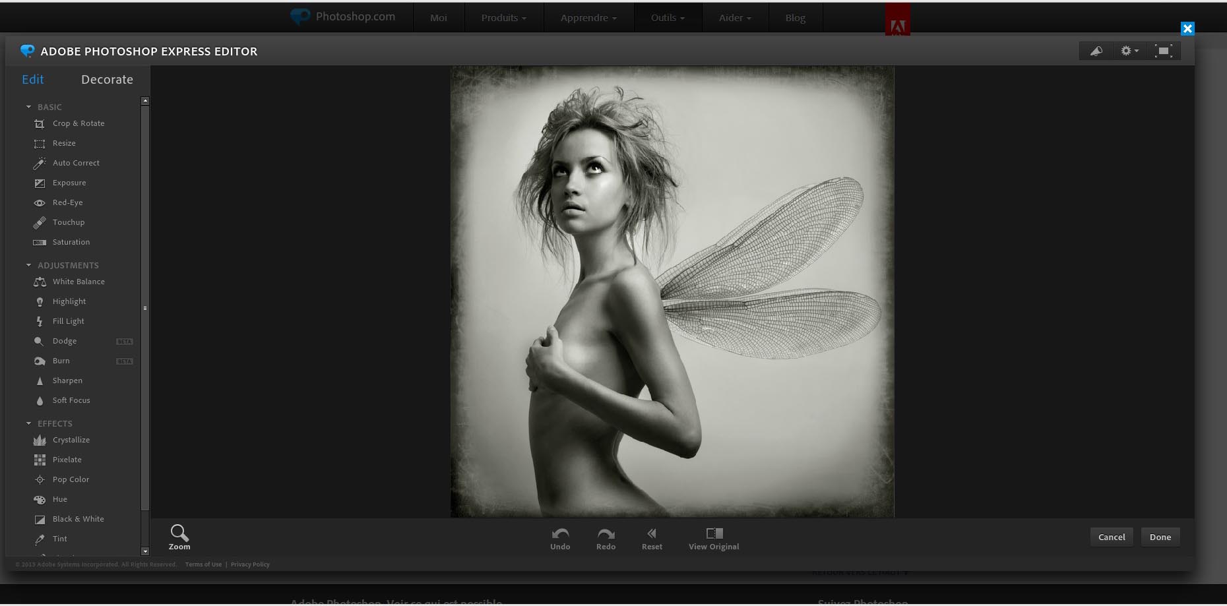Screen dimensions: 1227x606
Task: Open the Hue palette icon
Action: pos(40,500)
